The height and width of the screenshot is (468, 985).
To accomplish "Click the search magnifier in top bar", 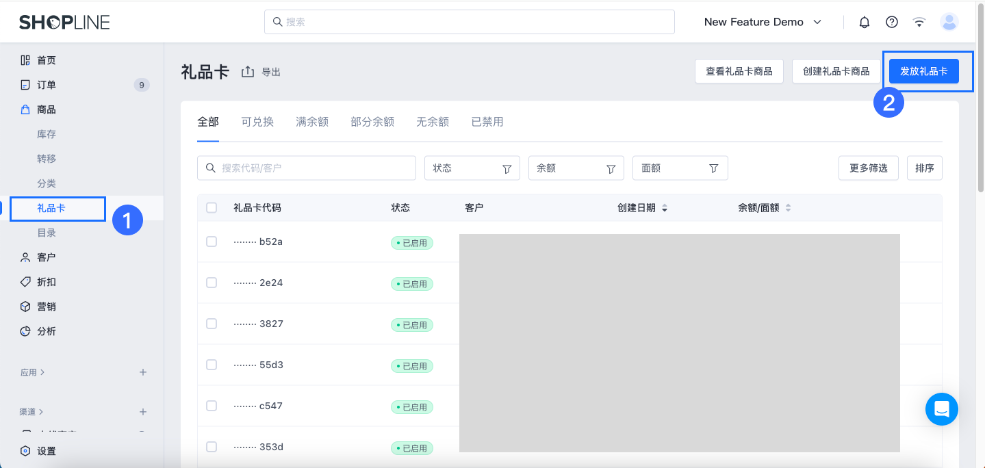I will pos(277,22).
